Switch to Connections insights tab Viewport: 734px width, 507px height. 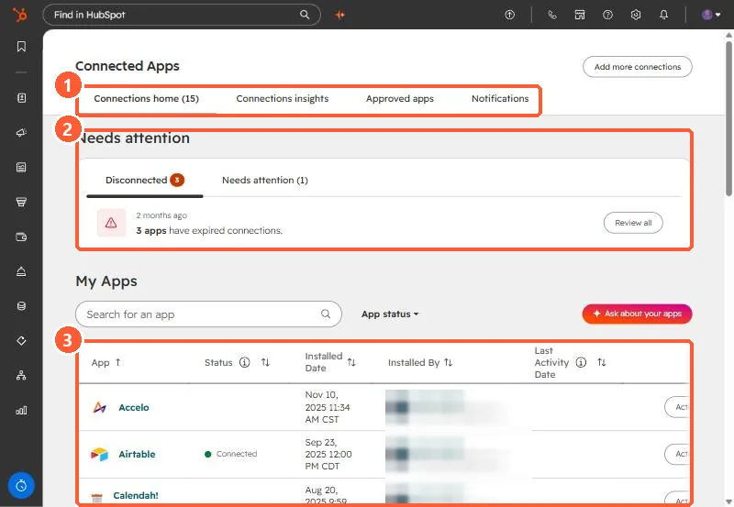click(283, 99)
